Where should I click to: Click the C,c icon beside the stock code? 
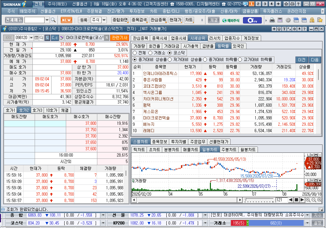point(55,37)
